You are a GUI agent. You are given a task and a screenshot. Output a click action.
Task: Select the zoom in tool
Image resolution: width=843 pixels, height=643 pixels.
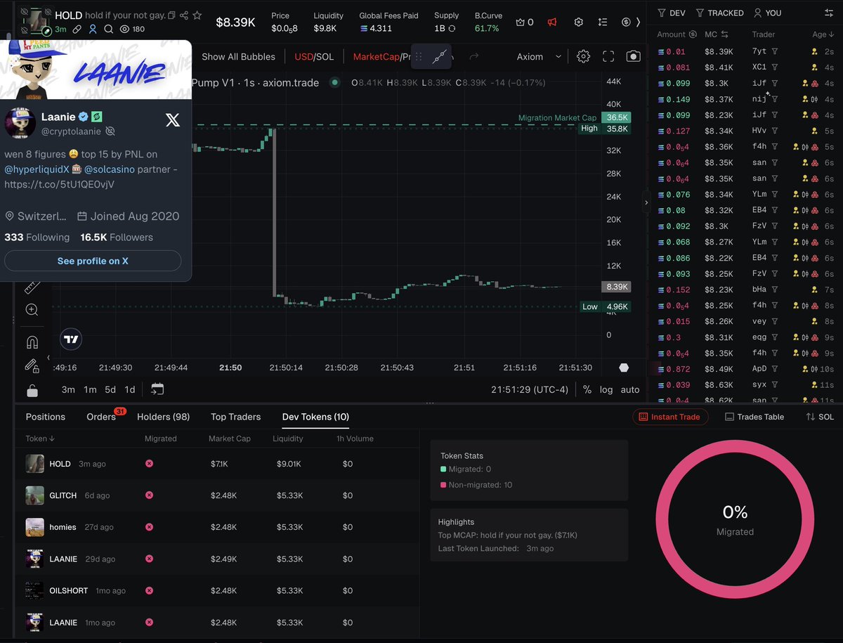pyautogui.click(x=32, y=310)
